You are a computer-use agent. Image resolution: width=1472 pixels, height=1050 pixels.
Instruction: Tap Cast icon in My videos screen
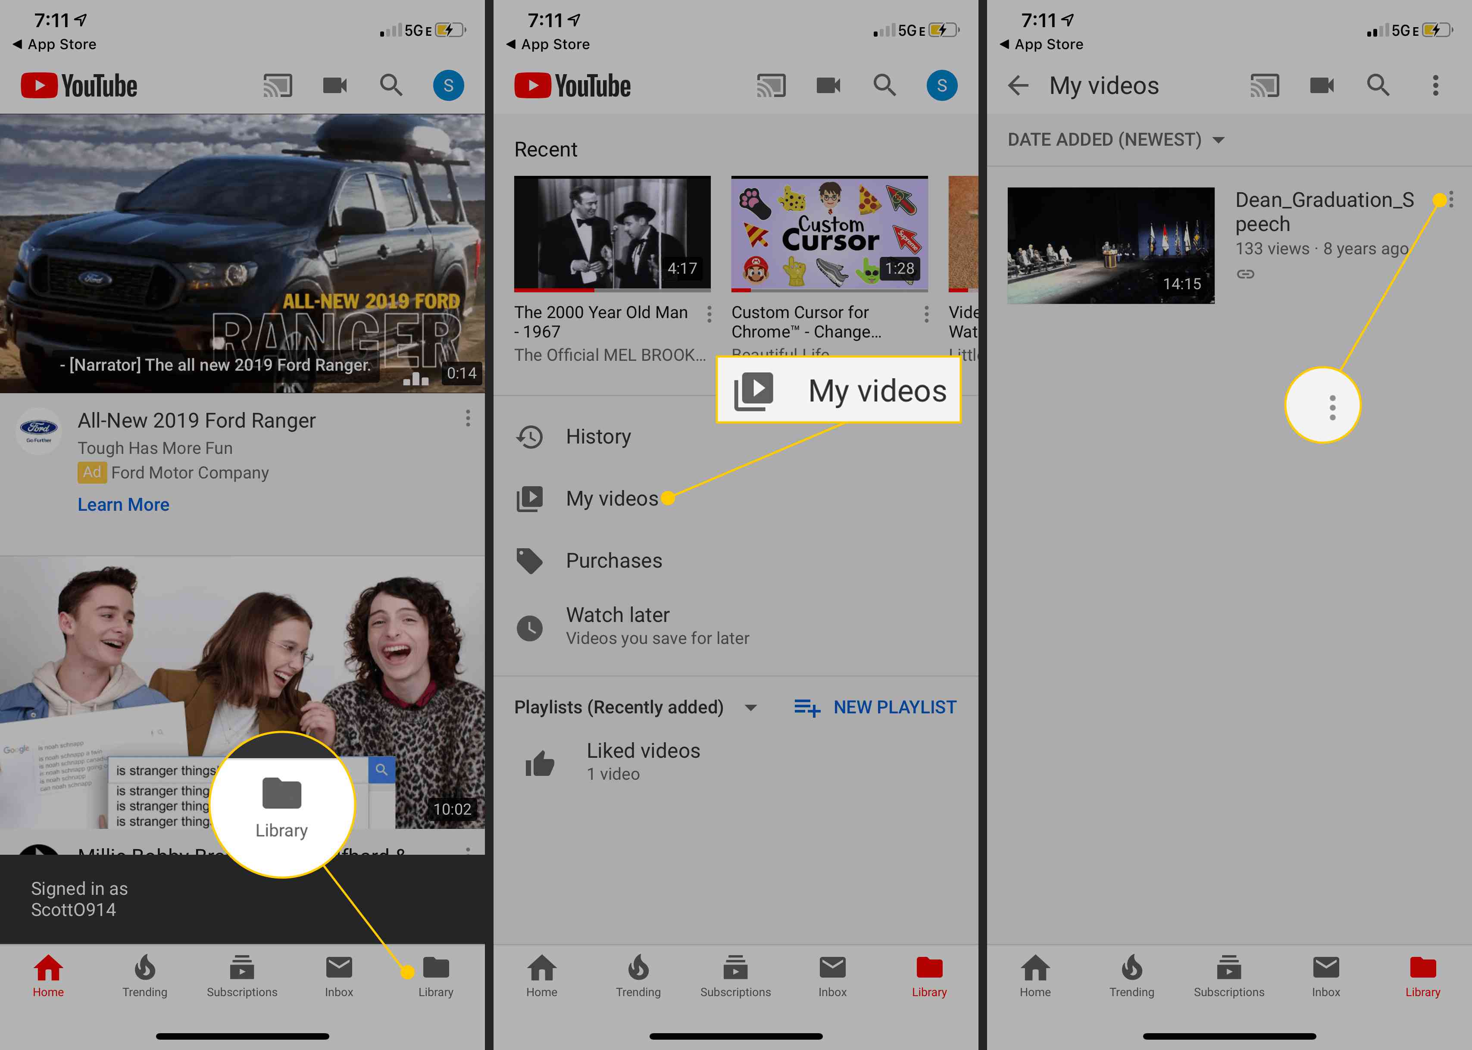click(1265, 85)
